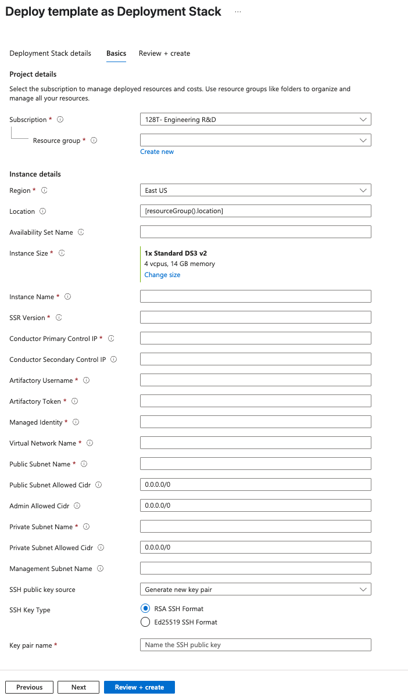Screen dimensions: 408x700
Task: Open the Resource group dropdown
Action: point(255,141)
